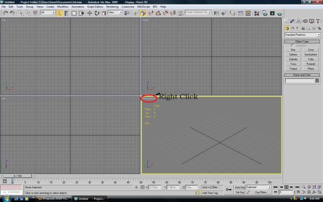Expand the Create Selection Set dropdown
323x202 pixels.
tap(198, 12)
